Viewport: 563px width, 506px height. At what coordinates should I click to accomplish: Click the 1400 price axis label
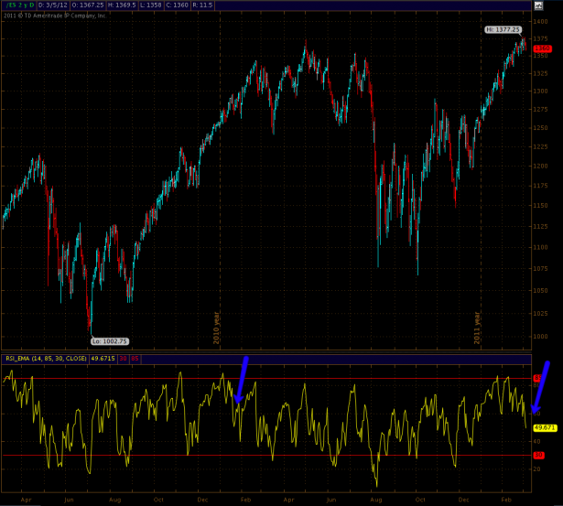541,22
